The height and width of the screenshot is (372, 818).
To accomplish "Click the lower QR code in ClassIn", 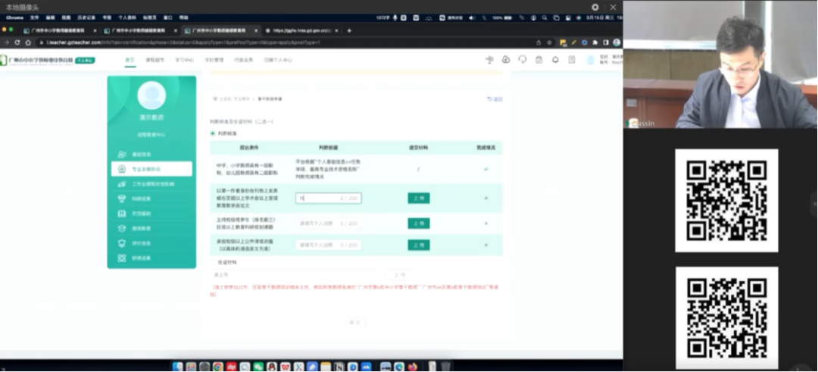I will 726,318.
